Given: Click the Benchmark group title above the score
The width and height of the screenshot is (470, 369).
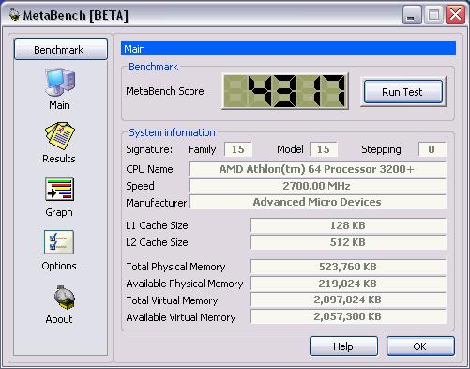Looking at the screenshot, I should click(x=153, y=67).
